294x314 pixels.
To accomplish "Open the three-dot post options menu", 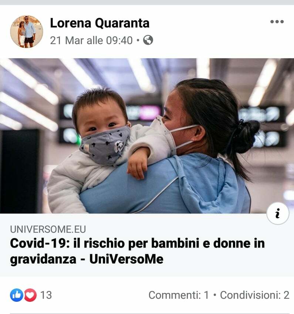I will pos(277,21).
